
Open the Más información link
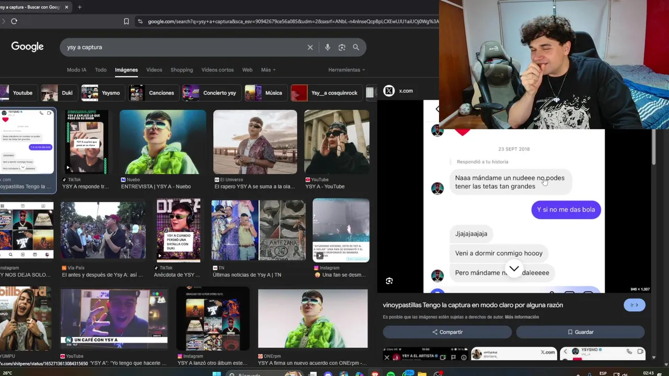(x=522, y=317)
